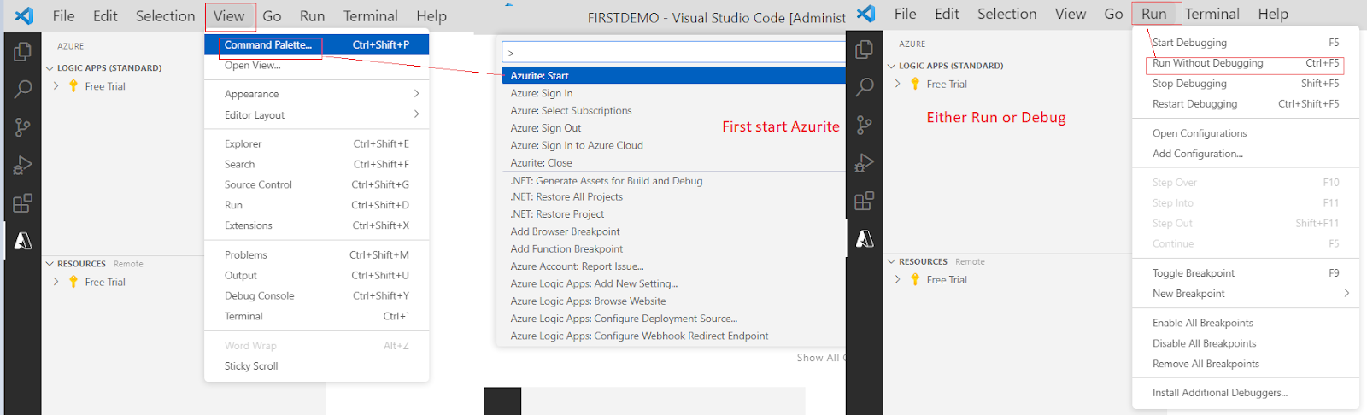
Task: Select Azurite: Start in command palette
Action: point(673,76)
